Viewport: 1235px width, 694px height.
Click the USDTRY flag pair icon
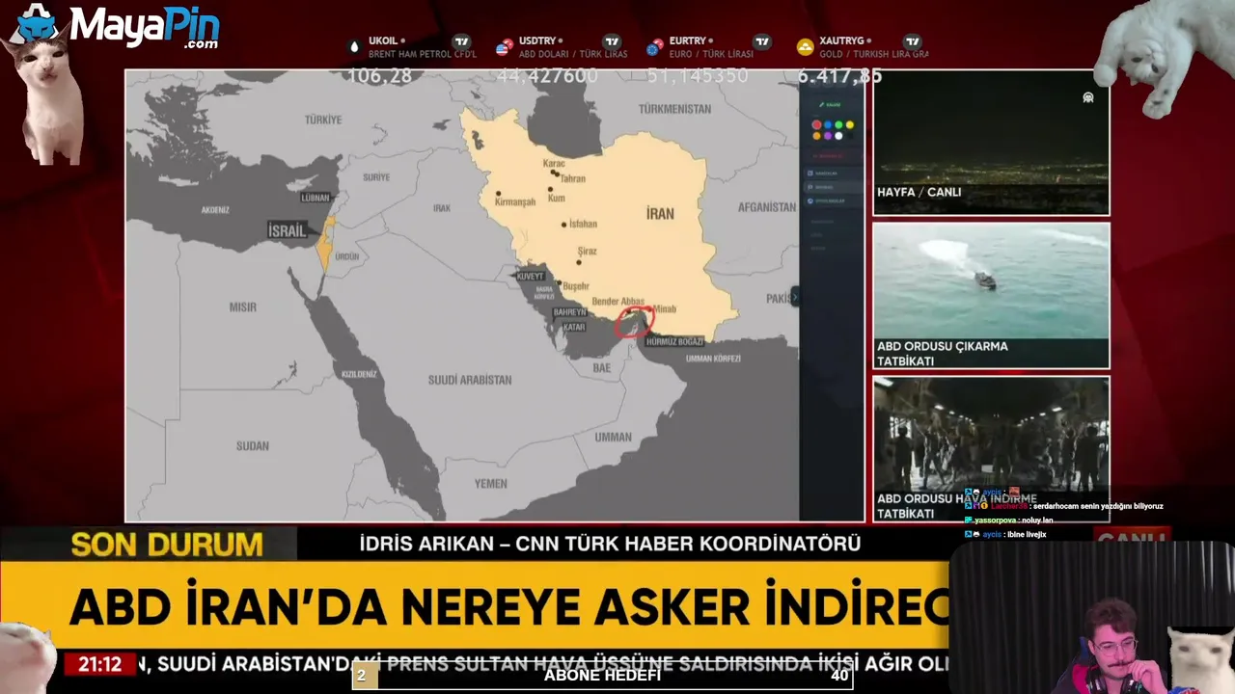[x=504, y=47]
